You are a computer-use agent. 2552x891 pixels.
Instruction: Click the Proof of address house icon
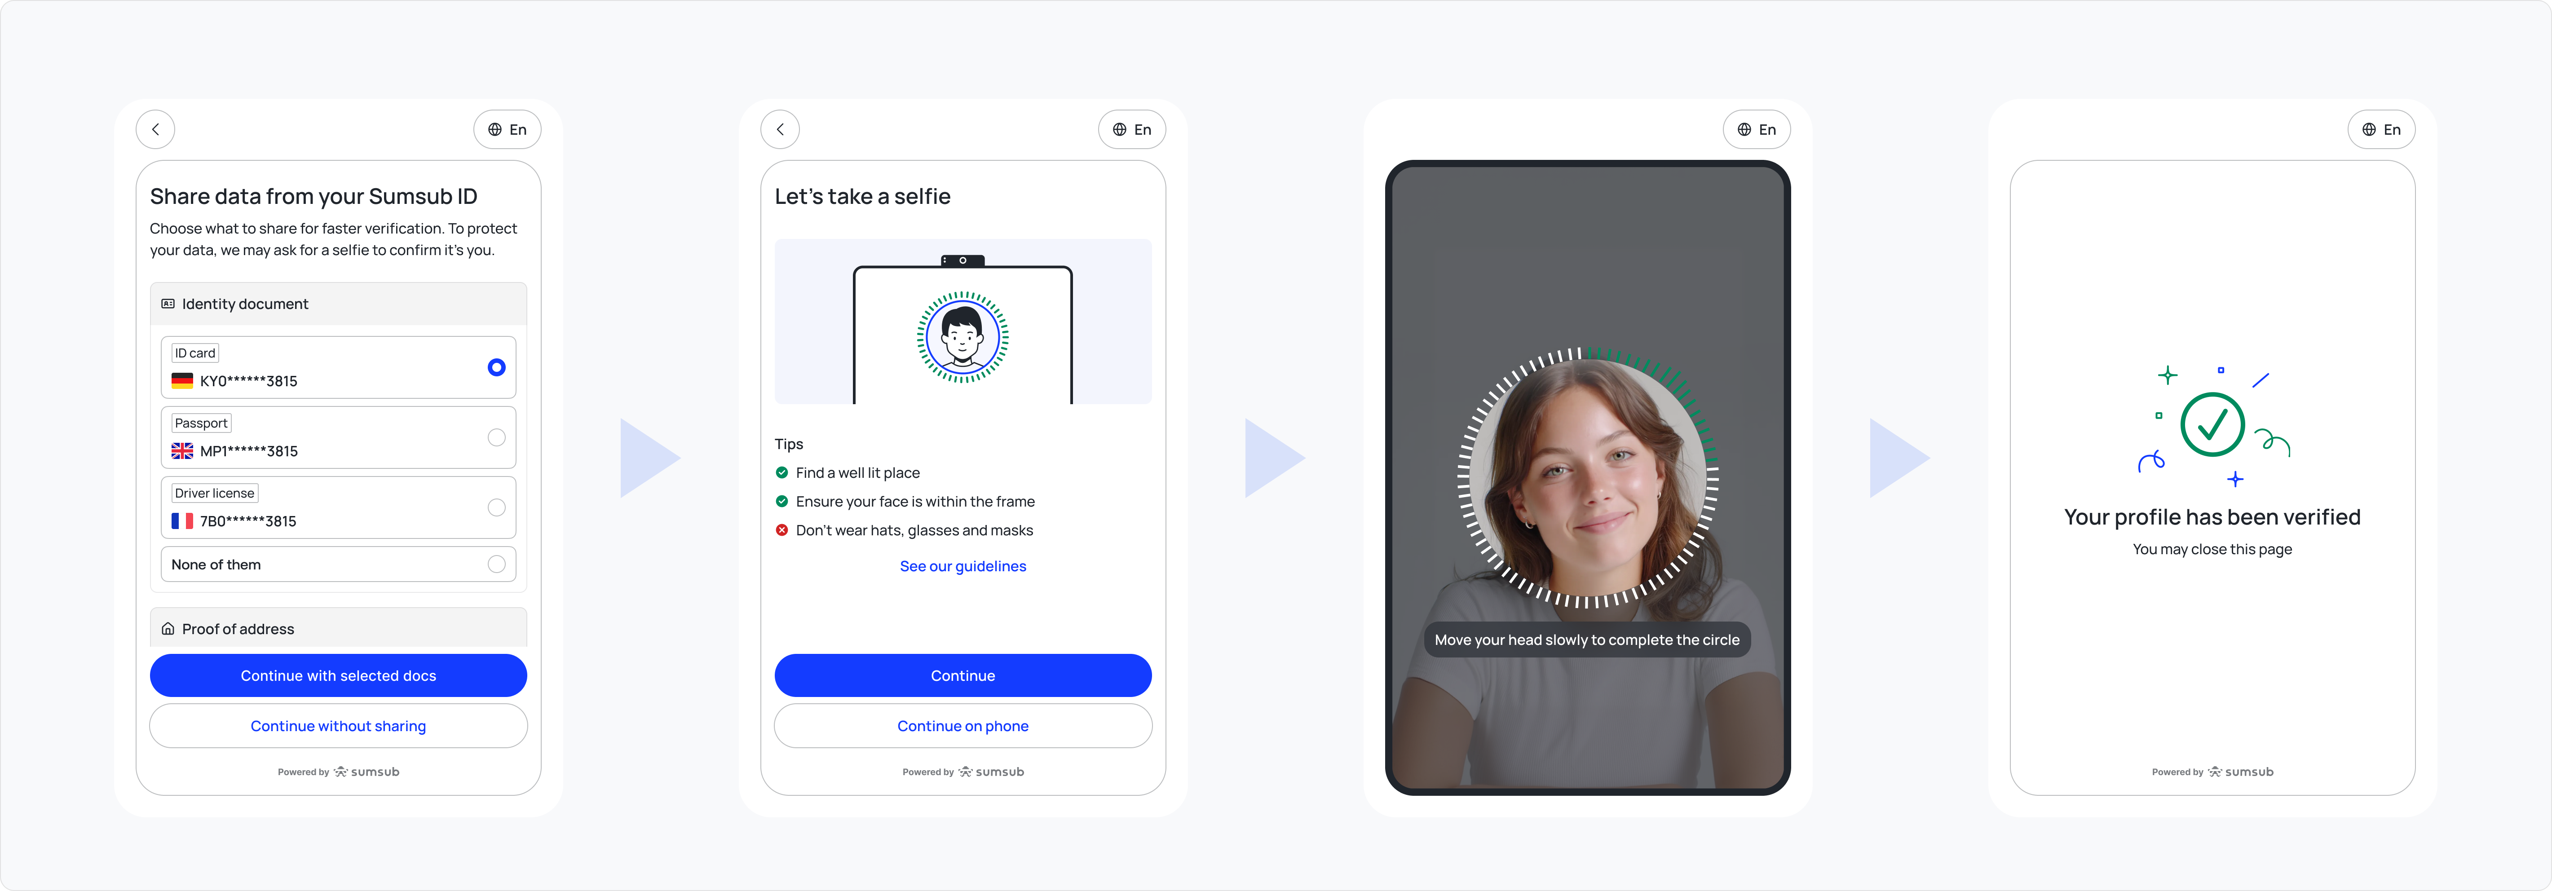168,629
